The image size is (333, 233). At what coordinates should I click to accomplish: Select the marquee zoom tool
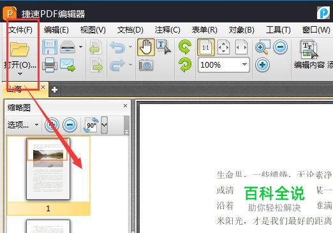click(263, 47)
